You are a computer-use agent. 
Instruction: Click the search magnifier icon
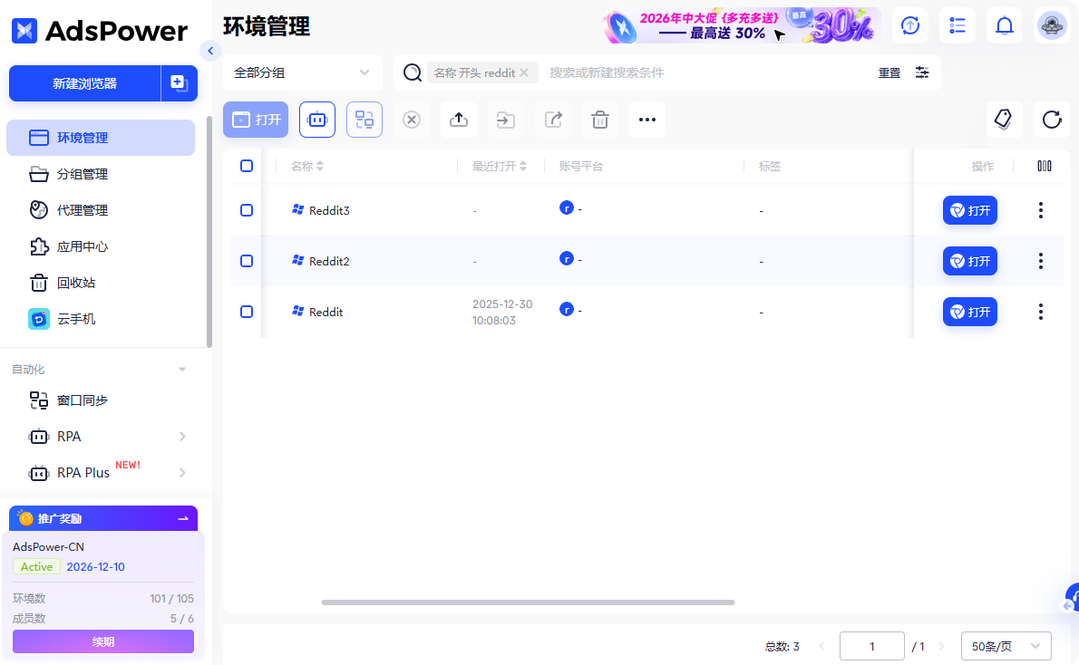coord(413,72)
